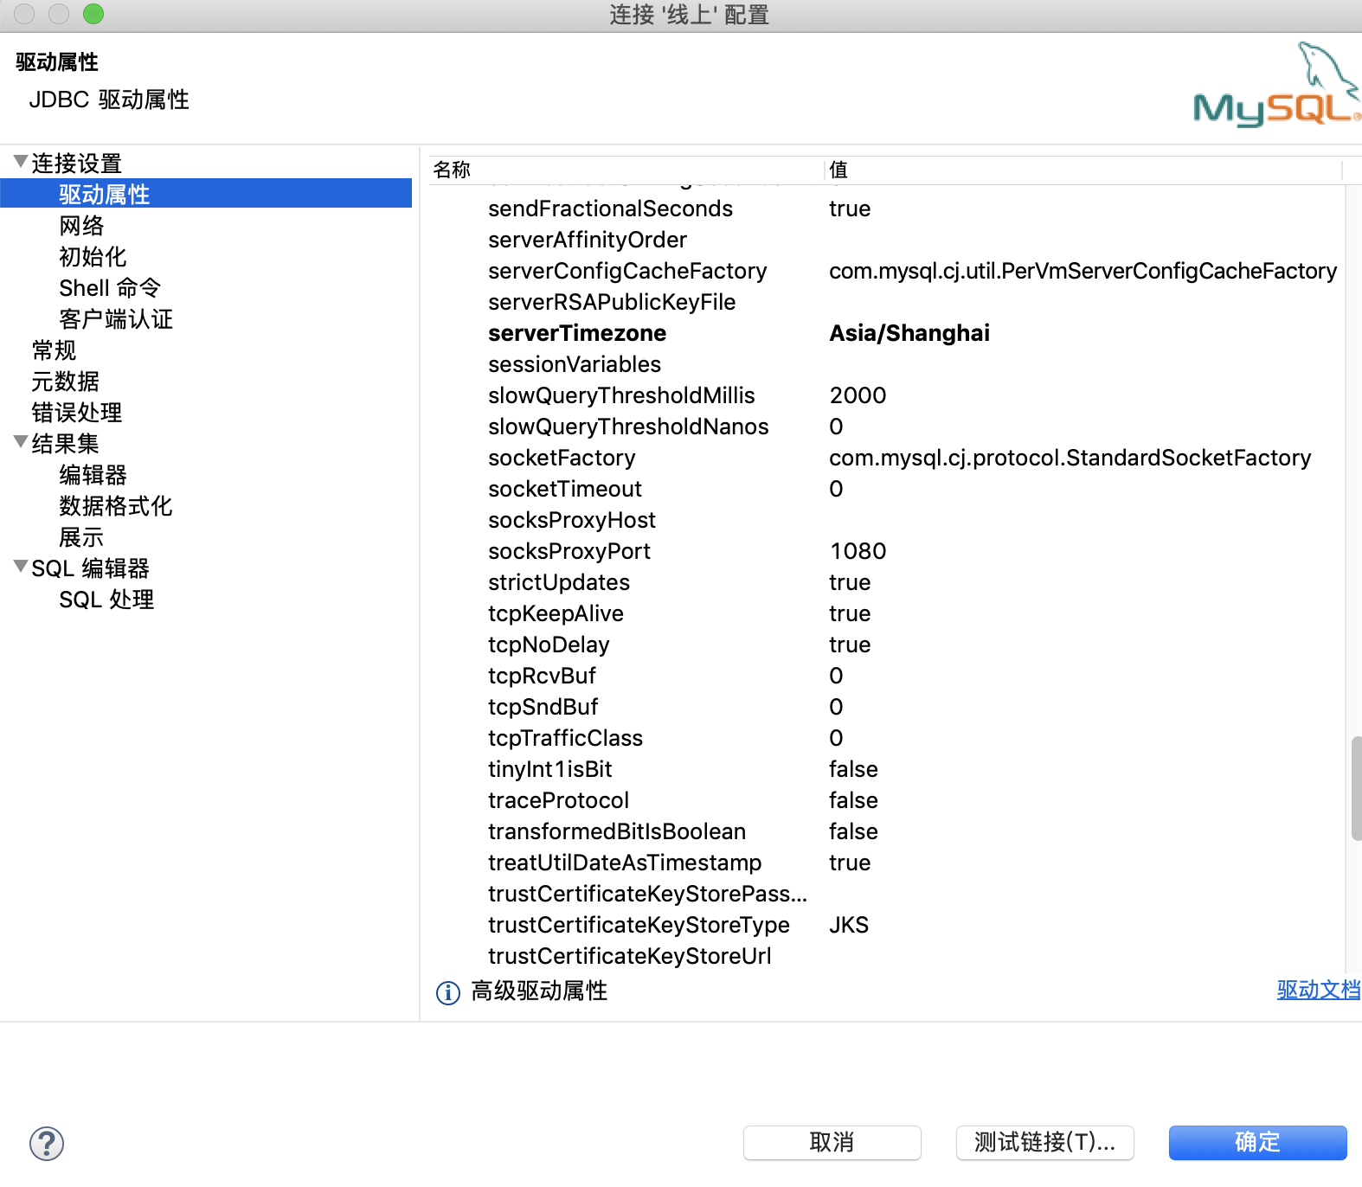Click the 名称 column header
The image size is (1362, 1187).
(x=452, y=170)
